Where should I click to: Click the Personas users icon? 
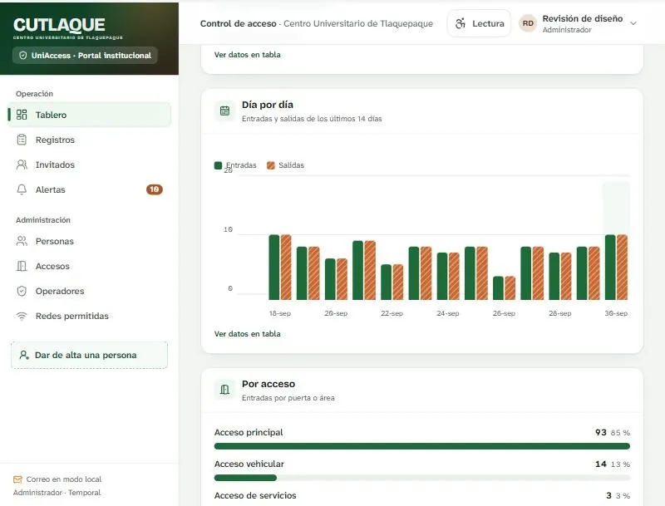click(x=22, y=241)
